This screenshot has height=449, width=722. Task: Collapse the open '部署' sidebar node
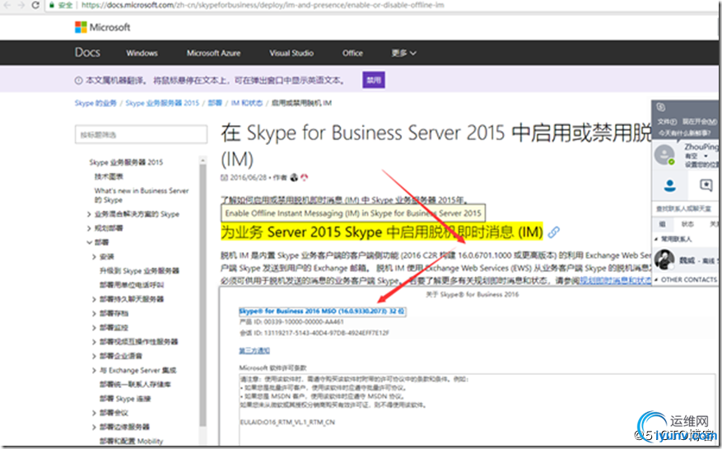click(89, 242)
